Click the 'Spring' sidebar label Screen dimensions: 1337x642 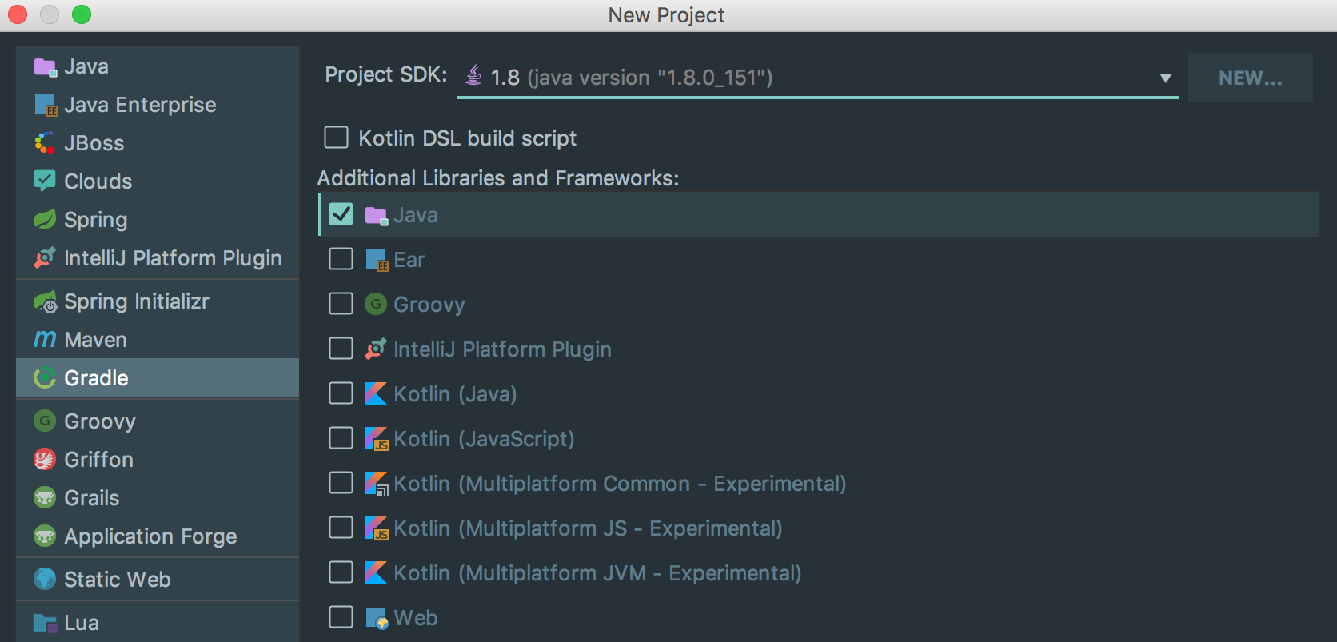[96, 220]
